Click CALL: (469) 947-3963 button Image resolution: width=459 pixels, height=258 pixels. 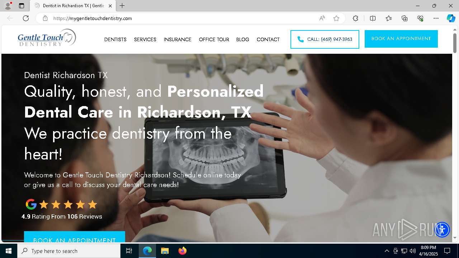(325, 39)
